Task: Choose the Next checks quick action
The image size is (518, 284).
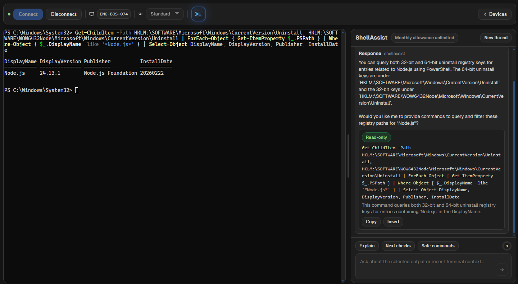Action: pos(398,246)
